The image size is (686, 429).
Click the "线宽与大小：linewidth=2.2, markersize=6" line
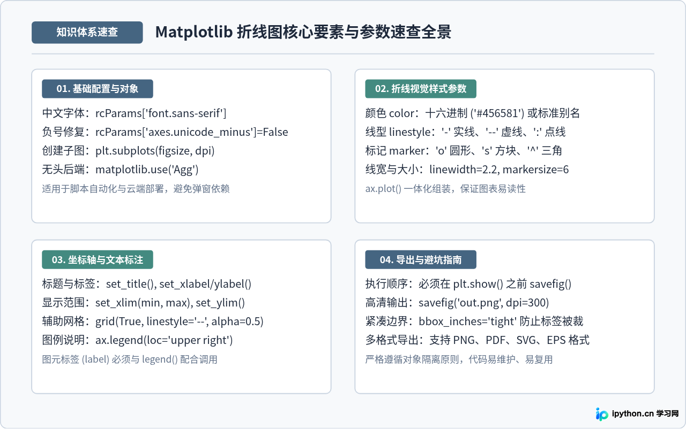[467, 170]
